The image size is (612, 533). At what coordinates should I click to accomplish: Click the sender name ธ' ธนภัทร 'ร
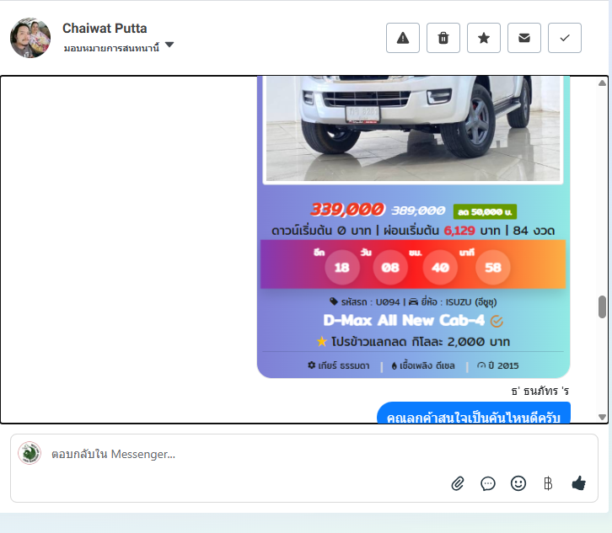540,391
